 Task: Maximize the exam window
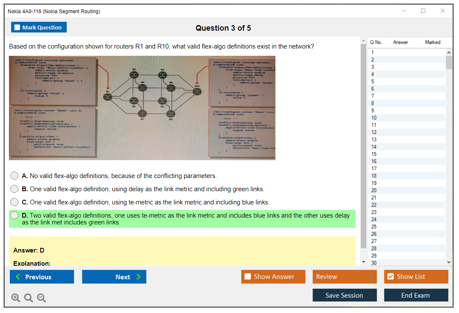pos(423,11)
